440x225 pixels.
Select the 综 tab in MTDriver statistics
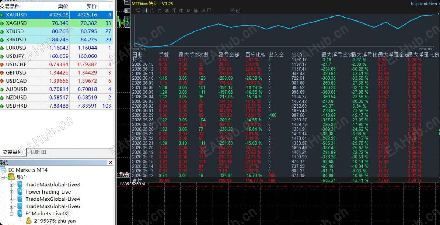pos(138,11)
